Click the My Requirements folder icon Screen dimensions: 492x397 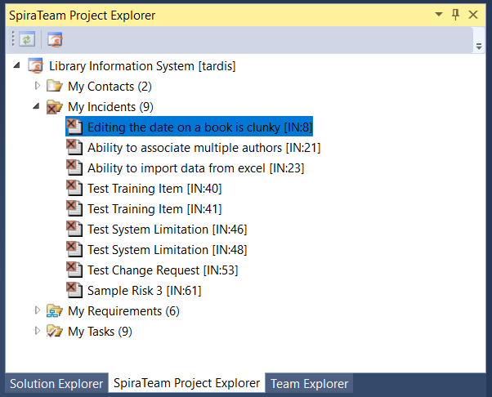(55, 310)
